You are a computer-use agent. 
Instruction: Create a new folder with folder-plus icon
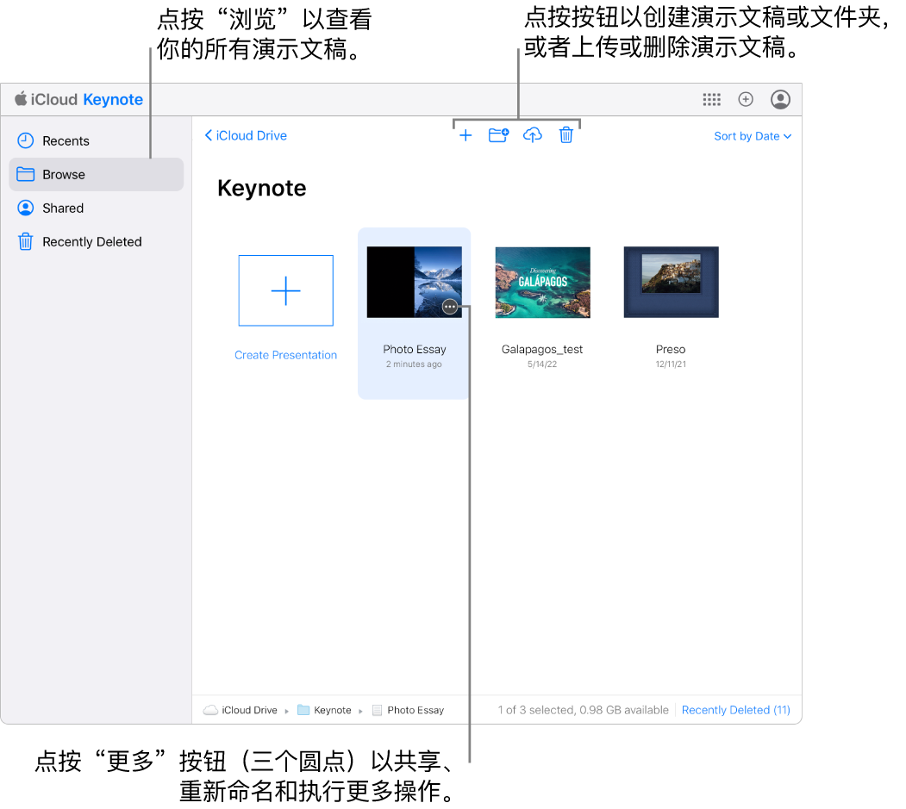coord(498,135)
